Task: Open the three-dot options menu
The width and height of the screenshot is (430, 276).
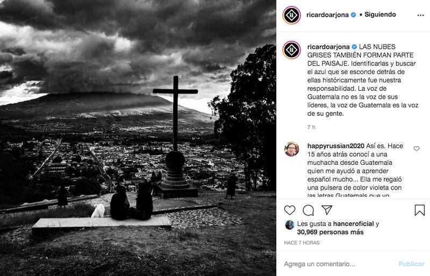Action: pos(420,15)
